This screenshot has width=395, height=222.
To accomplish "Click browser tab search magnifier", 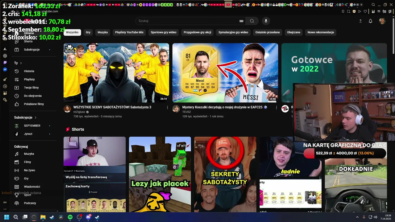I will coord(373,5).
